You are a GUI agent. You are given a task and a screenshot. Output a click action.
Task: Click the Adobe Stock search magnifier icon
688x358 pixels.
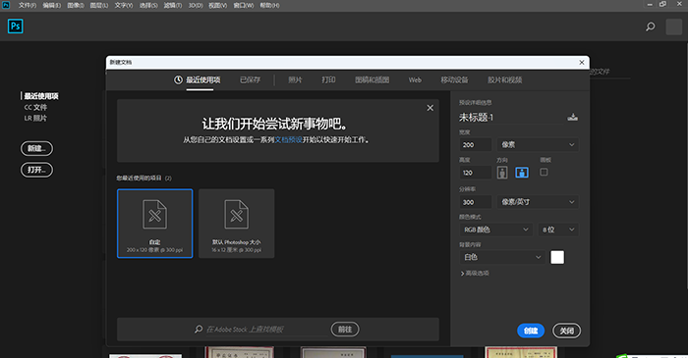199,330
